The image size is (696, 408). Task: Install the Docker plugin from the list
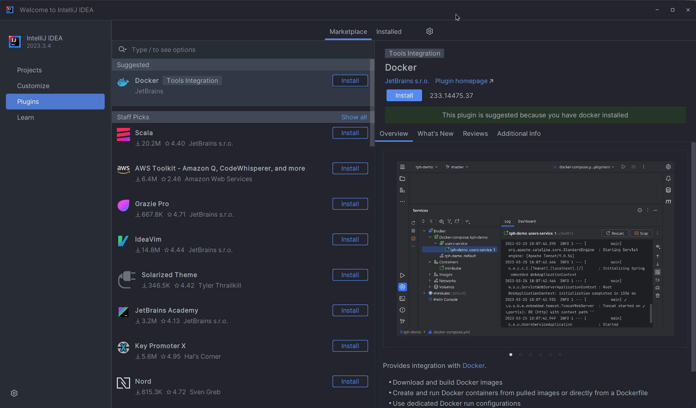[x=350, y=81]
